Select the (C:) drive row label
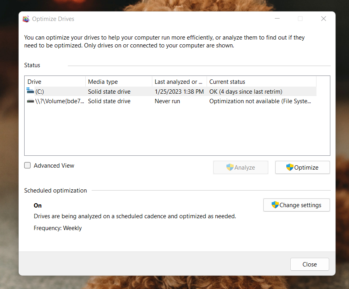The width and height of the screenshot is (349, 289). [x=40, y=92]
